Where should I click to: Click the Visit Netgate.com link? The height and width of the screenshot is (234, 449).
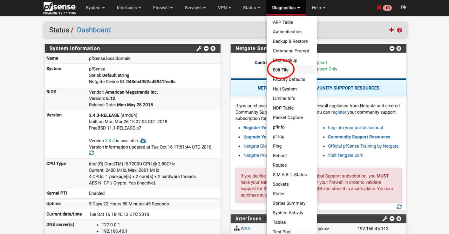345,155
